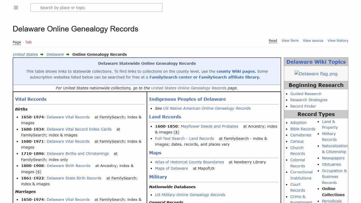361x203 pixels.
Task: Open Mayflower Deeds and Probates link
Action: 209,126
